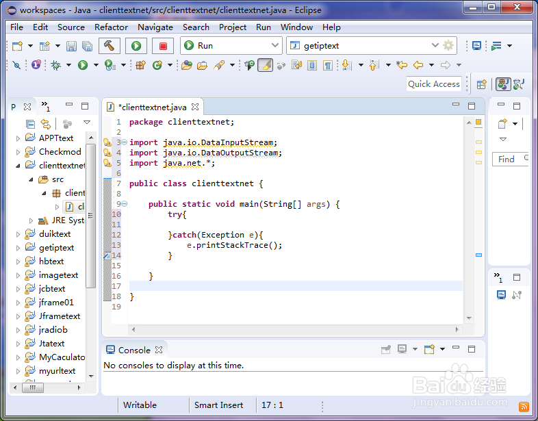Expand the APPText project

click(x=18, y=138)
